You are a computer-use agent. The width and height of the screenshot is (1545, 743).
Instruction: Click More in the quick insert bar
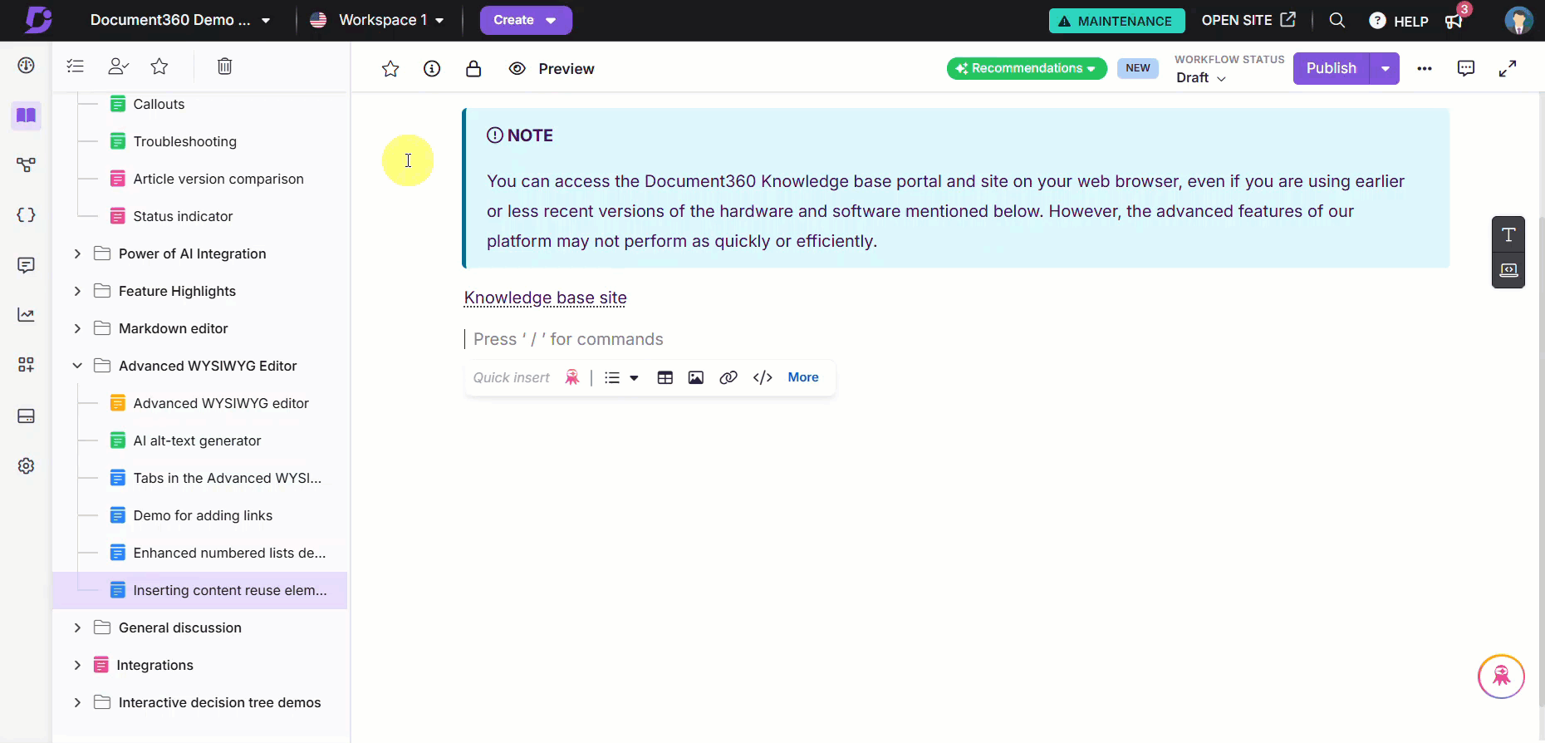point(803,377)
